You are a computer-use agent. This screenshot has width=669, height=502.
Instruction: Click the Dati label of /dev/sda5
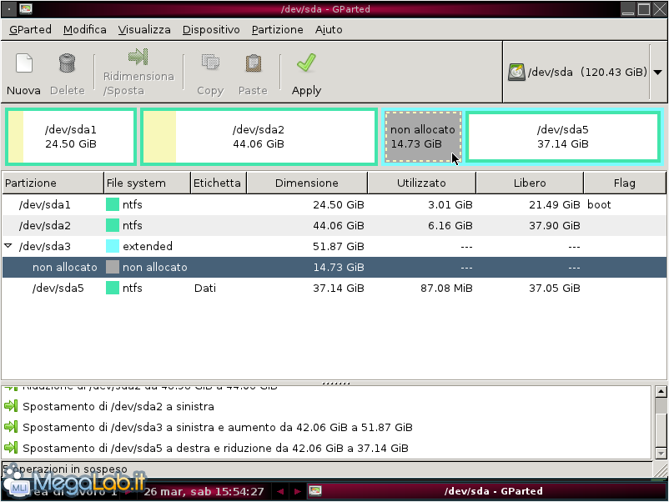pos(205,289)
